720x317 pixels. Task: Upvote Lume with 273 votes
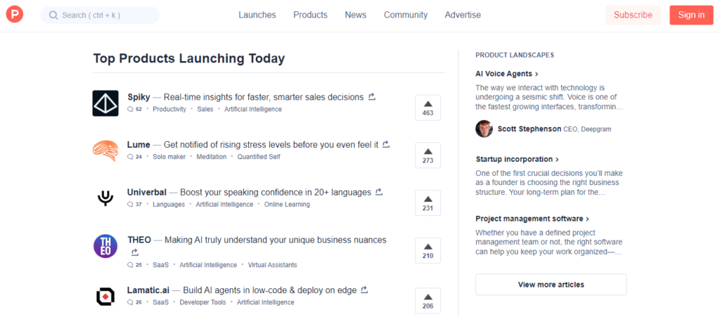[x=427, y=155]
